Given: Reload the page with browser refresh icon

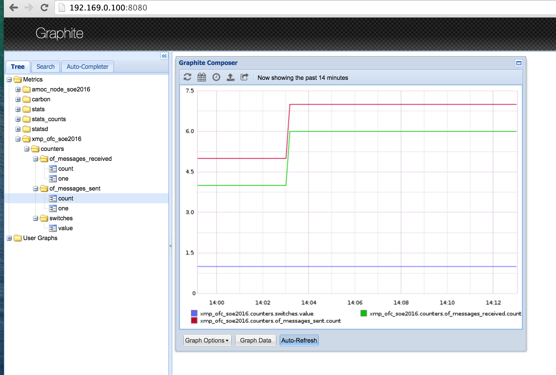Looking at the screenshot, I should (x=44, y=7).
